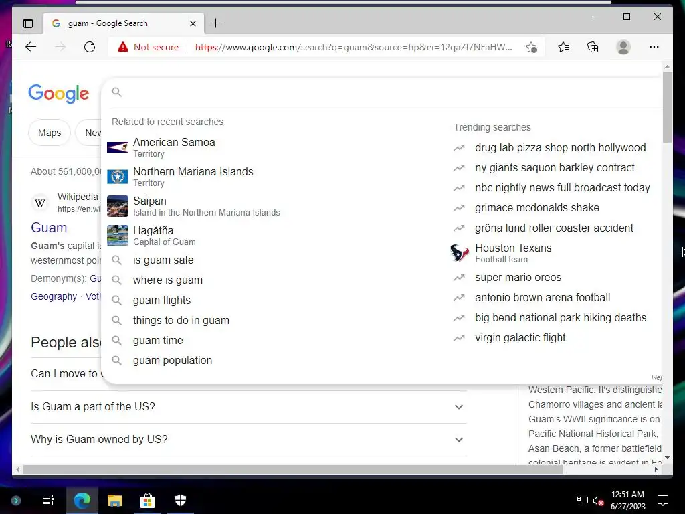685x514 pixels.
Task: Select the American Samoa suggestion
Action: tap(174, 147)
